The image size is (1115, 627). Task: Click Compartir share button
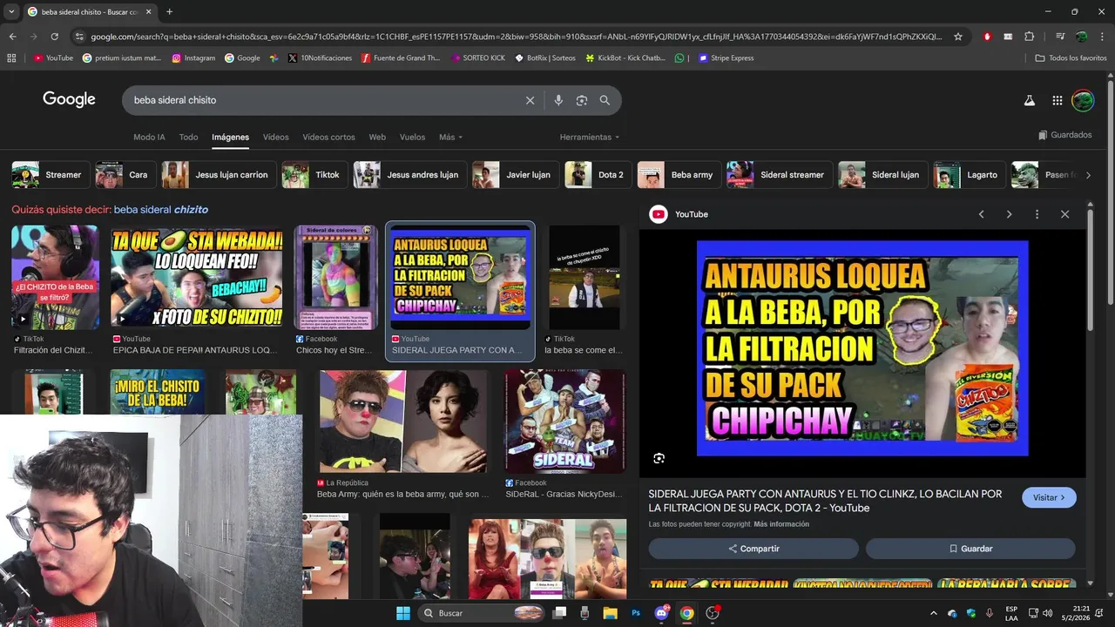753,549
